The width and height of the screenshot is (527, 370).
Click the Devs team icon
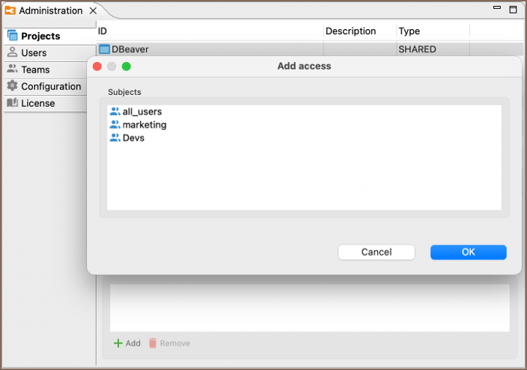[x=115, y=138]
